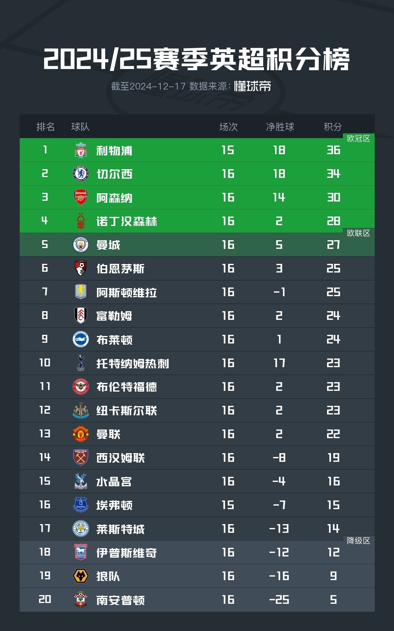Click the 净胜球 column header
This screenshot has height=631, width=394.
(x=280, y=127)
